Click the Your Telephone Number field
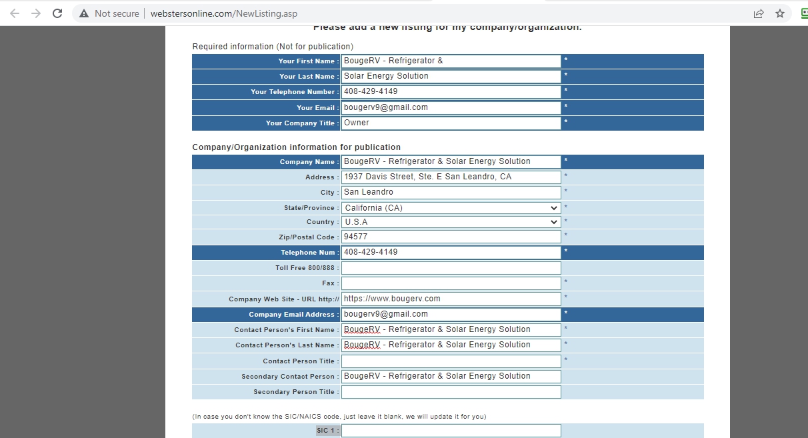Screen dimensions: 808x438 [x=451, y=91]
